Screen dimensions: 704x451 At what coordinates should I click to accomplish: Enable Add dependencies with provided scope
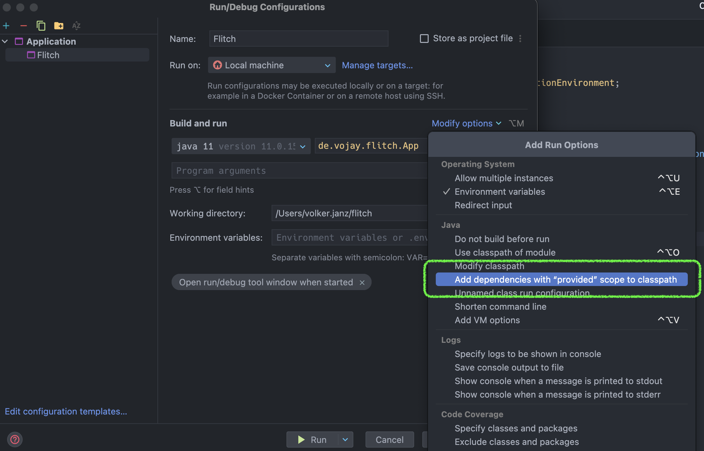(564, 280)
